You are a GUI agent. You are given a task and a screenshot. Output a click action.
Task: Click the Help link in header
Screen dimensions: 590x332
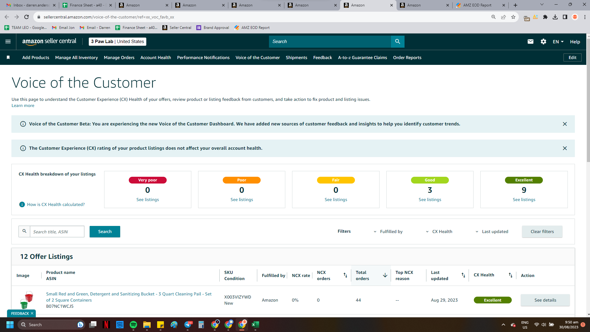coord(575,41)
